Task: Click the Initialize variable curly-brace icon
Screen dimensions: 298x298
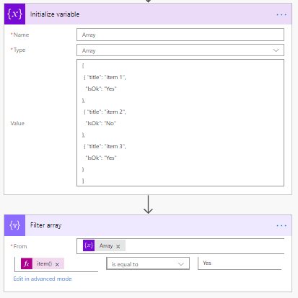Action: click(14, 14)
